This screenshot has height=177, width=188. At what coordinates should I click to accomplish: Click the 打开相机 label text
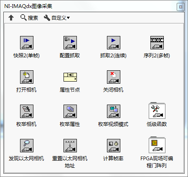pos(26,90)
